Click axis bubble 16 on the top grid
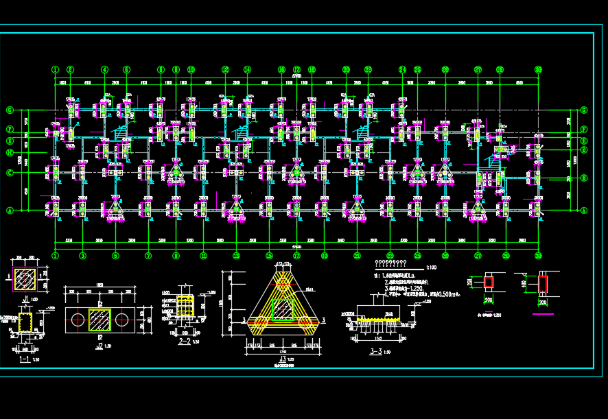 click(x=281, y=70)
